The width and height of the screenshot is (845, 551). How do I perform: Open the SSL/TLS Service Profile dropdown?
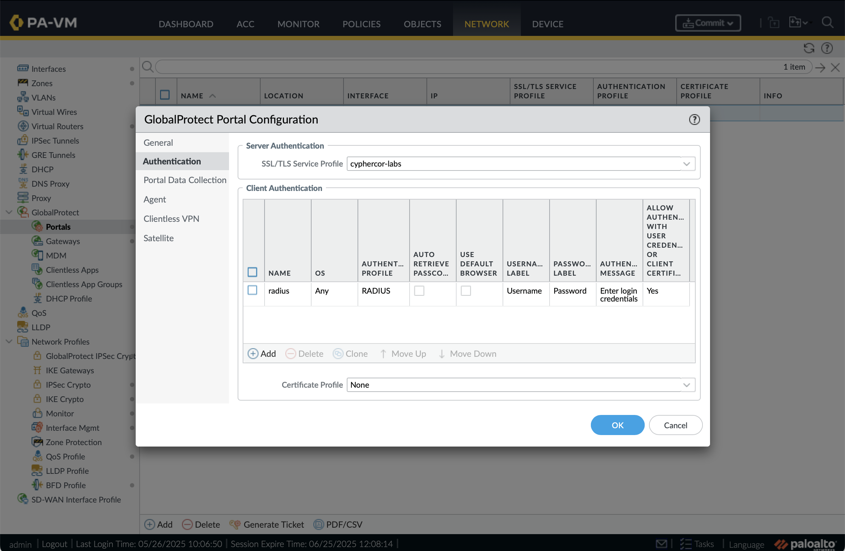point(686,164)
